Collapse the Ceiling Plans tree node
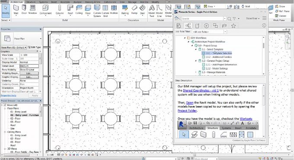Screen dimensions: 294x160 5,132
